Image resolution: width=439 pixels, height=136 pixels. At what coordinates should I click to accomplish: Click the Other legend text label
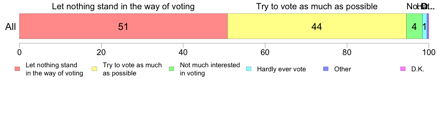click(343, 69)
